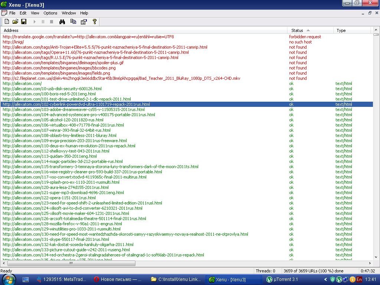
Task: Click the vertical scrollbar down arrow
Action: click(x=376, y=258)
